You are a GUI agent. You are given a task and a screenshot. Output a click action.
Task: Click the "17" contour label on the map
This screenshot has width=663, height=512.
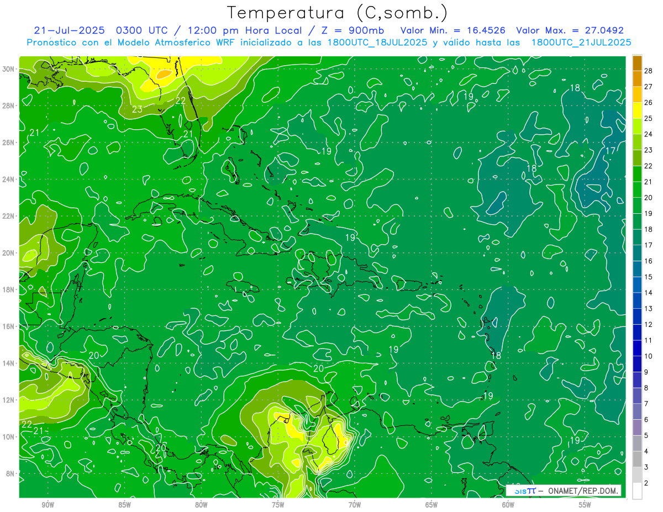pyautogui.click(x=611, y=151)
